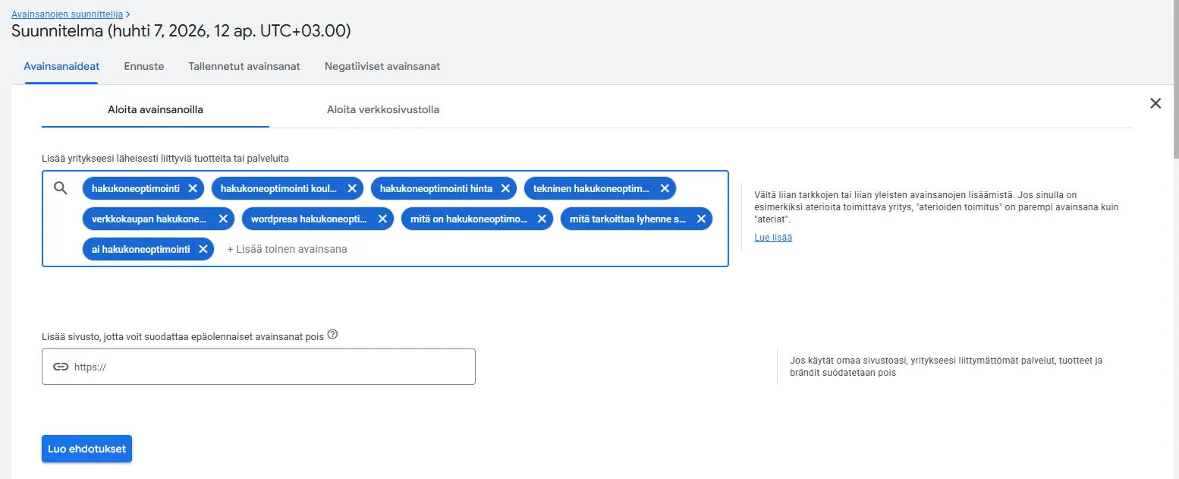Remove the hakukoneoptimointi hinta keyword chip

point(505,188)
